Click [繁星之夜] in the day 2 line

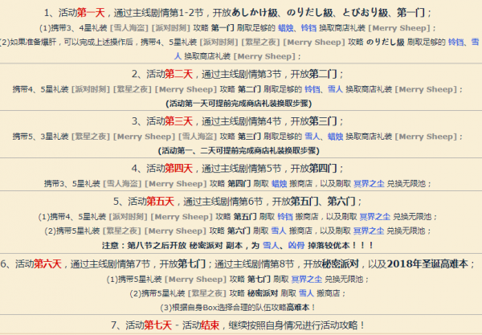pos(133,89)
